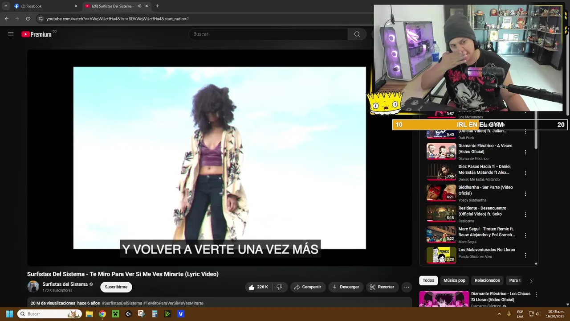Create a clip with Recortar button
This screenshot has height=321, width=570.
pyautogui.click(x=382, y=287)
